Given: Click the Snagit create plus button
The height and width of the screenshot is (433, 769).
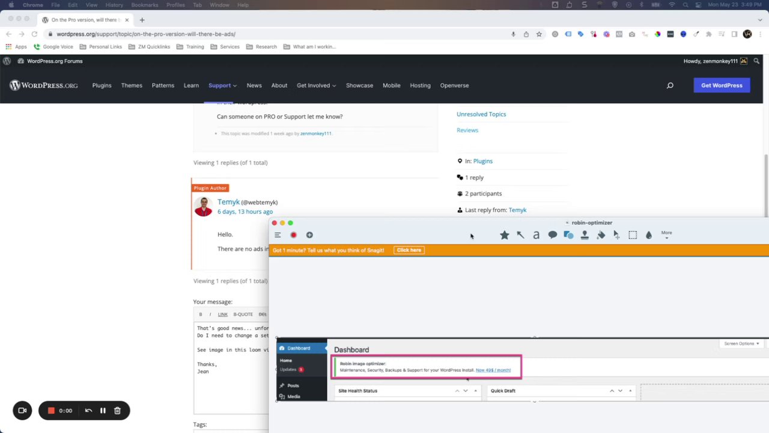Looking at the screenshot, I should pos(309,235).
